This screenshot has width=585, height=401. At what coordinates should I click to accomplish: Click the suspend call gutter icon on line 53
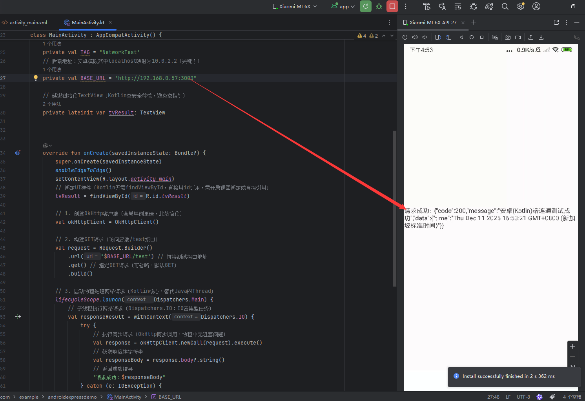pyautogui.click(x=18, y=317)
